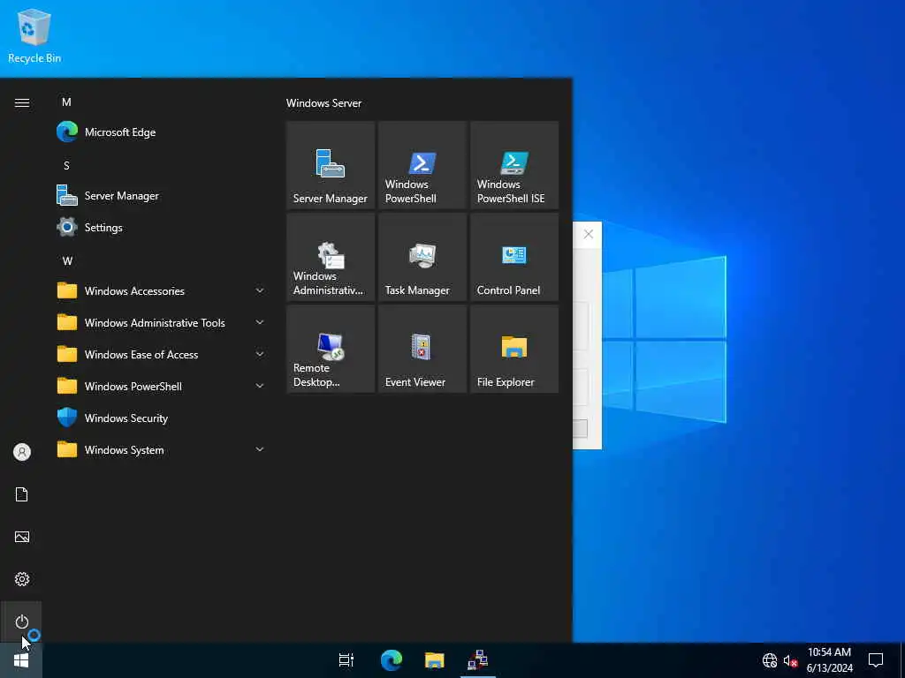905x678 pixels.
Task: Jump to letter S section header
Action: tap(66, 165)
